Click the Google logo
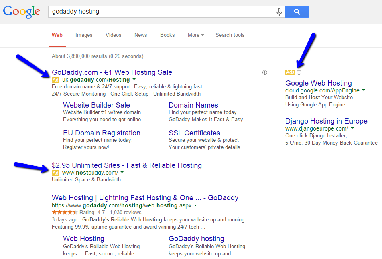 (x=21, y=12)
